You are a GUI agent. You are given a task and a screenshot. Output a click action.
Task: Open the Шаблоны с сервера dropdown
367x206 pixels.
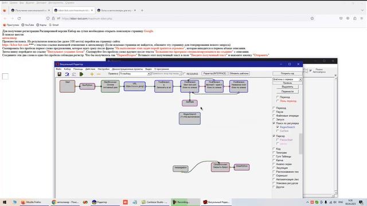[x=287, y=80]
